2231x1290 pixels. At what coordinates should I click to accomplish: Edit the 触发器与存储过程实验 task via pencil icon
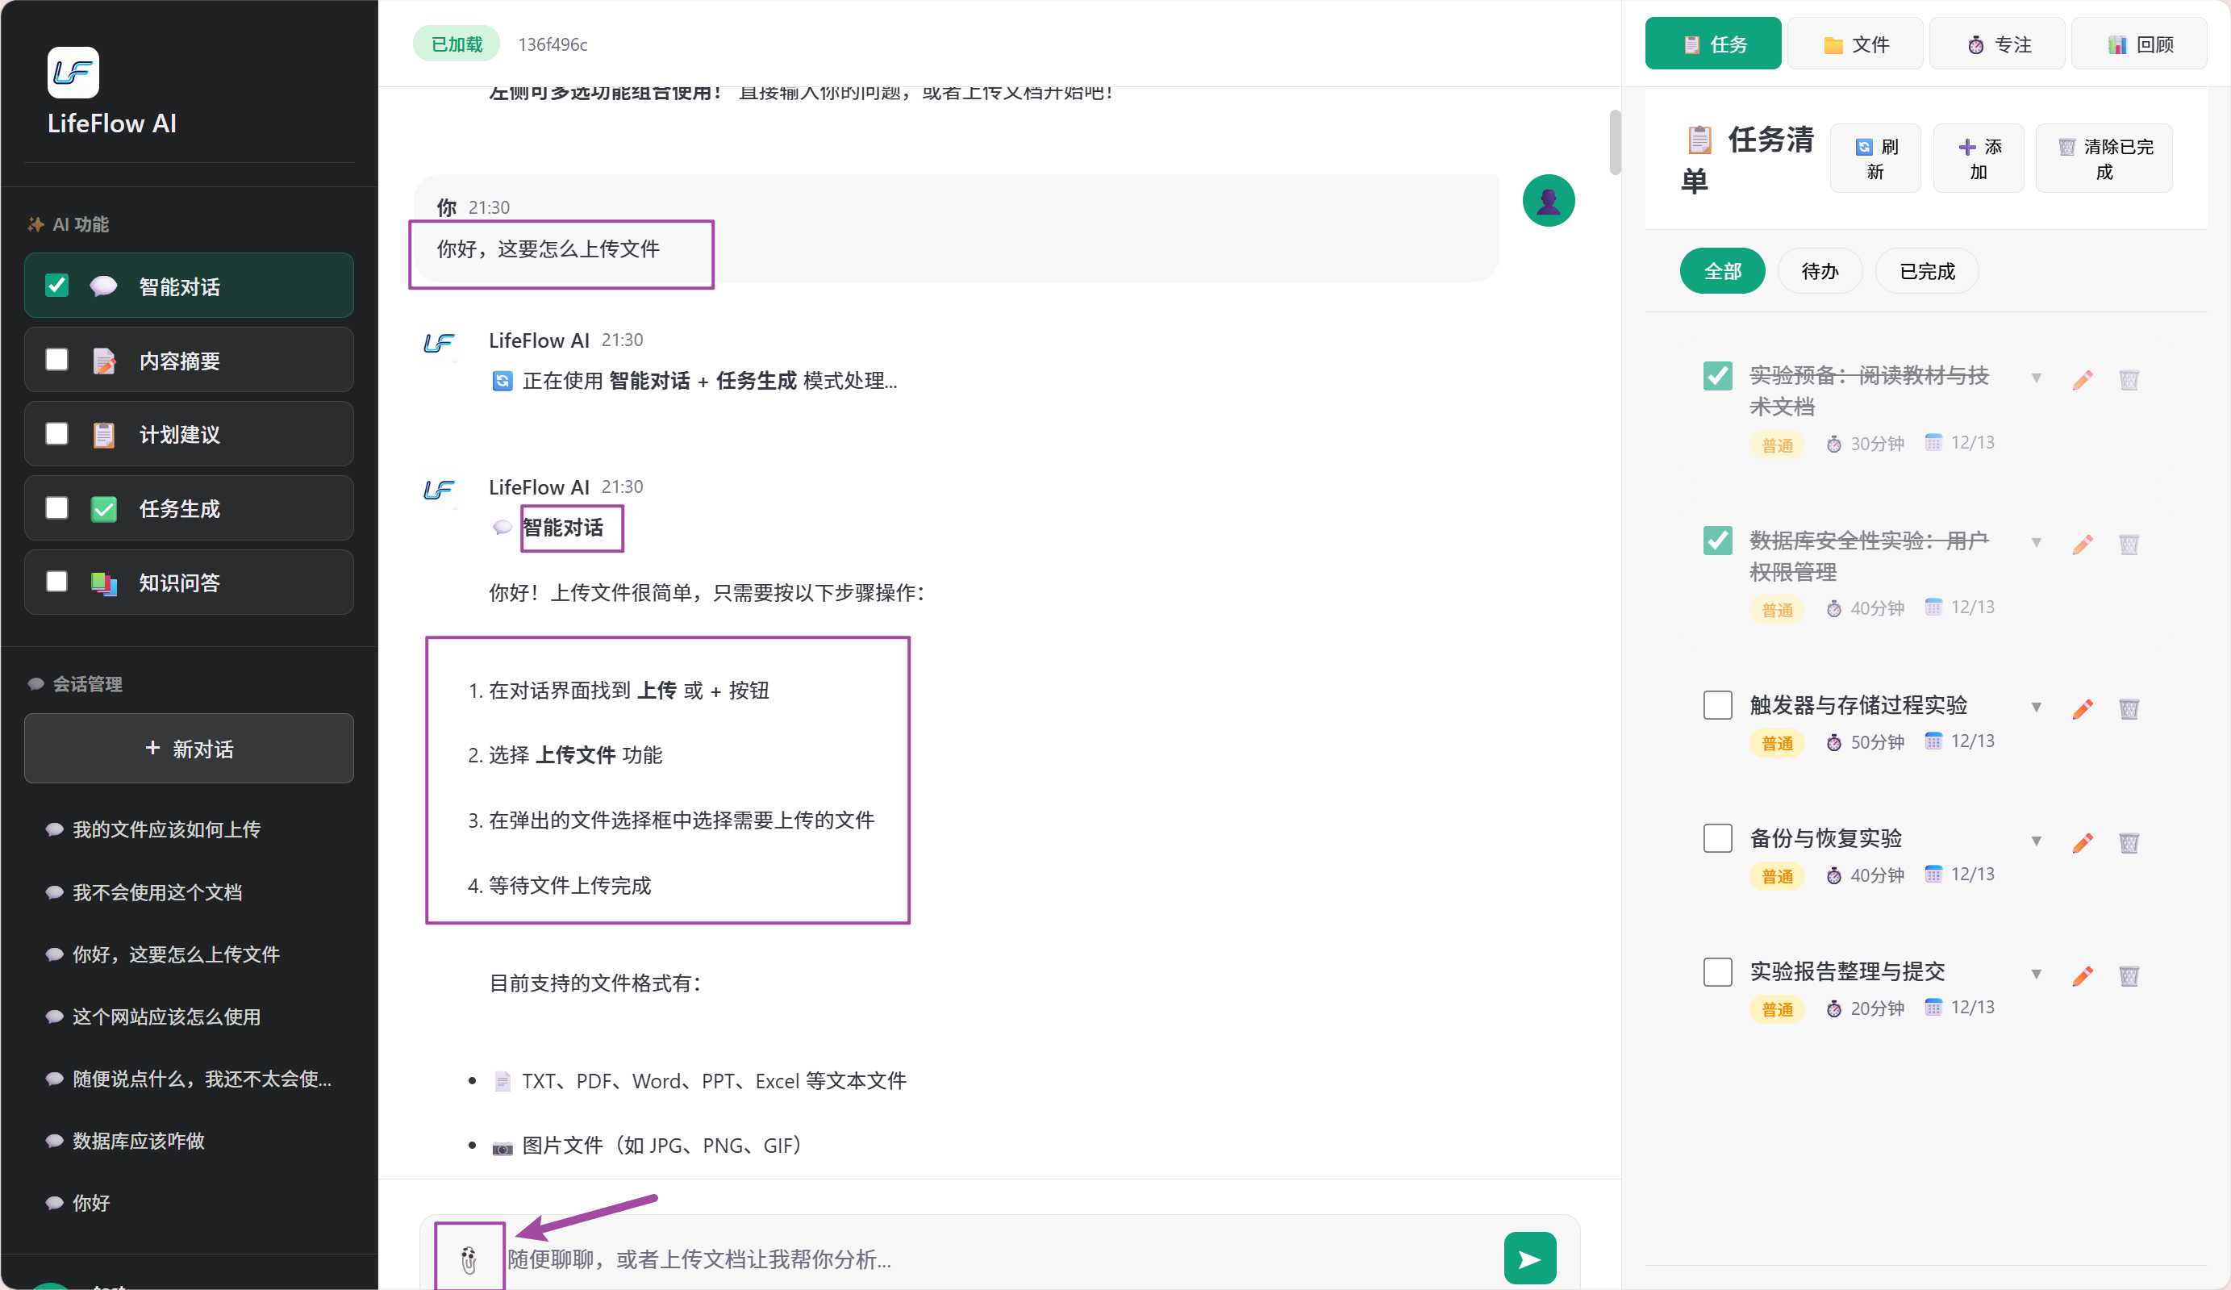pyautogui.click(x=2083, y=709)
